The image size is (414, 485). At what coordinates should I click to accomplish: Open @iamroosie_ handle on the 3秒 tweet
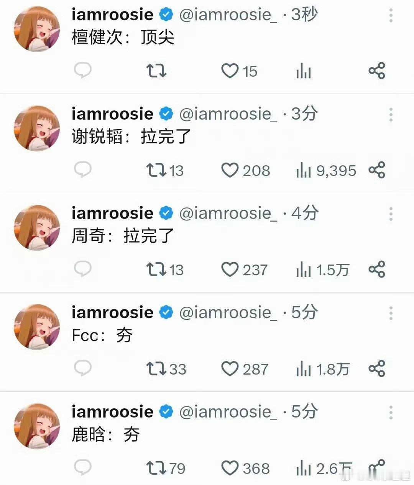(228, 15)
